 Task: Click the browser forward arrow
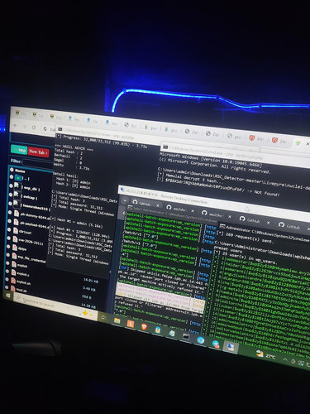[24, 127]
